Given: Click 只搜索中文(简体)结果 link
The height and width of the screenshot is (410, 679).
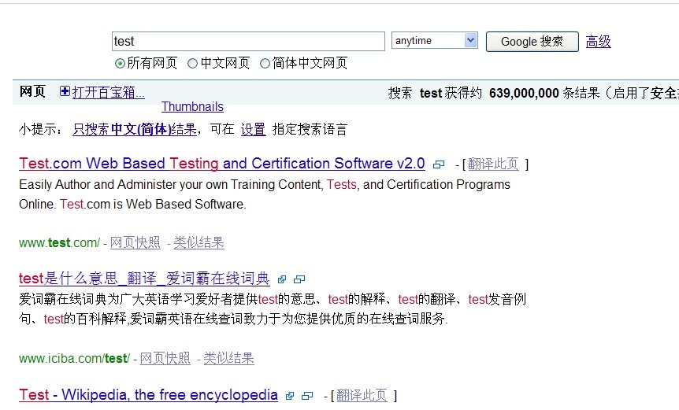Looking at the screenshot, I should (x=135, y=129).
